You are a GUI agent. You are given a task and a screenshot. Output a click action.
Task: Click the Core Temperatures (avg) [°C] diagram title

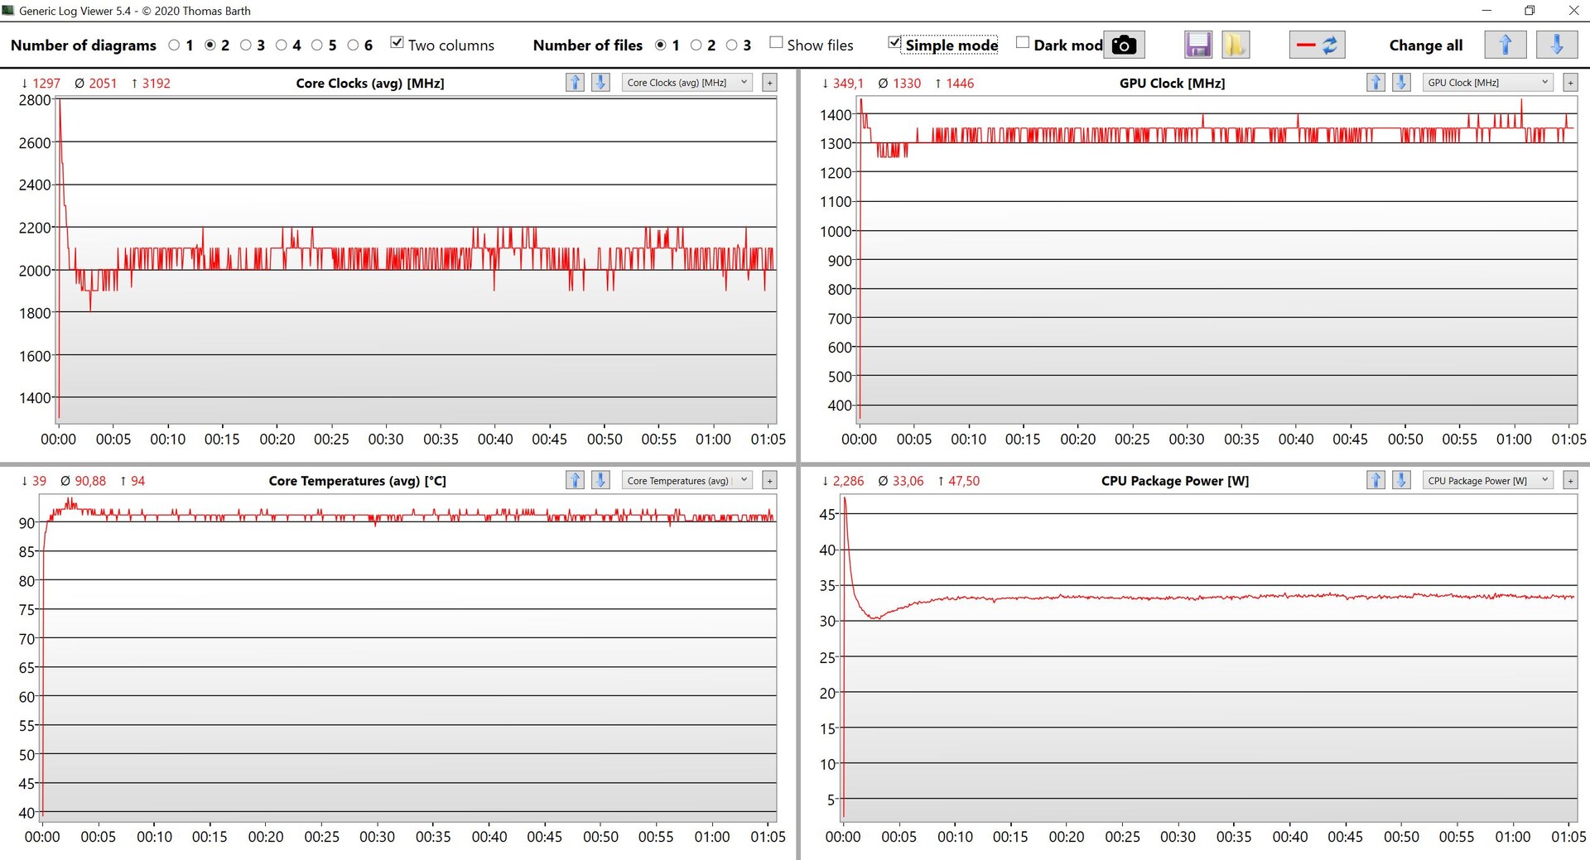[357, 481]
